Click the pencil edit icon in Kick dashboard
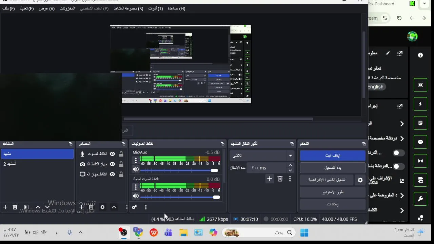 click(x=388, y=53)
